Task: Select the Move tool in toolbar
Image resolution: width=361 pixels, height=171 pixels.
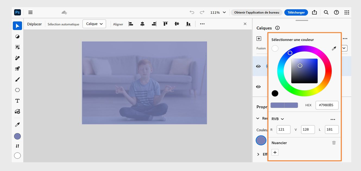Action: (17, 26)
